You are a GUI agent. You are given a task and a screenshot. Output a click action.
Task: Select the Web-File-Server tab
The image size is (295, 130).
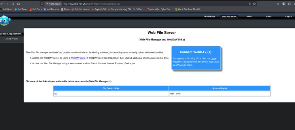[x=229, y=17]
